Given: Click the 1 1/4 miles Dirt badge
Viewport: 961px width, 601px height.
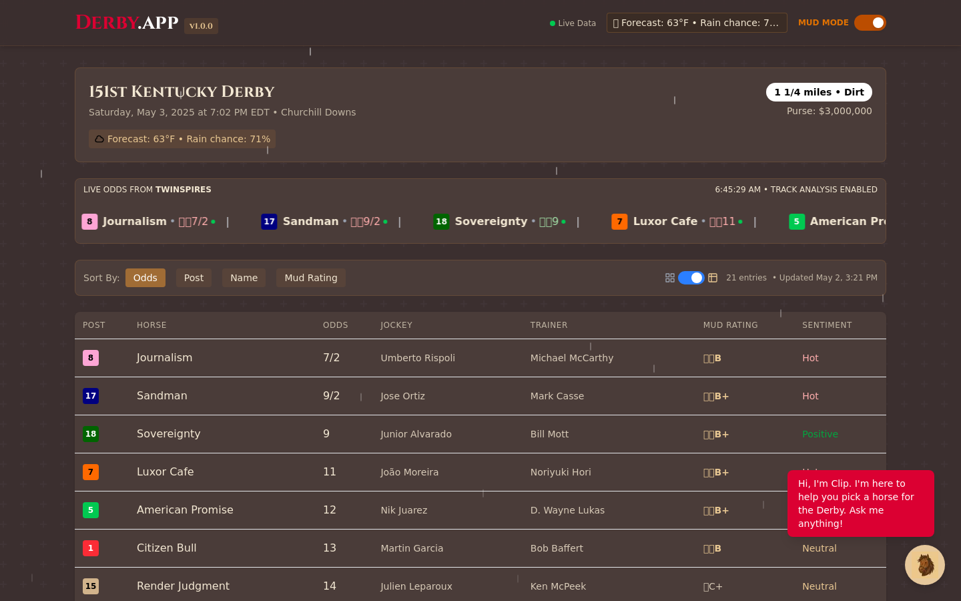Looking at the screenshot, I should click(x=819, y=92).
